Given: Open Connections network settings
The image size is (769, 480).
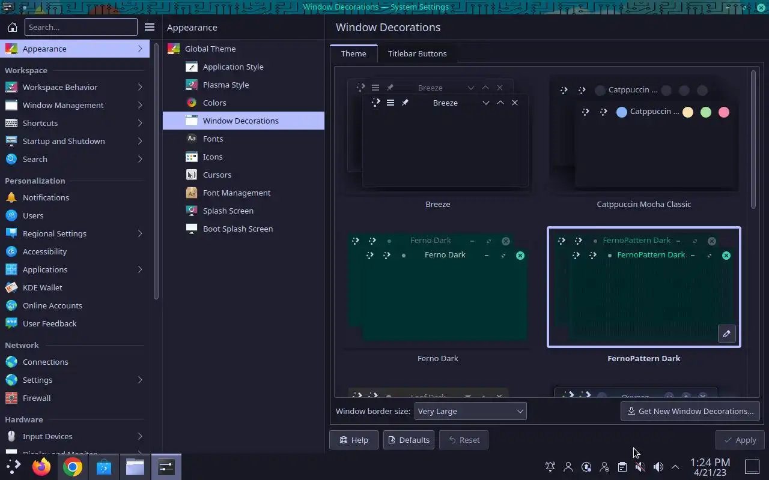Looking at the screenshot, I should [74, 362].
